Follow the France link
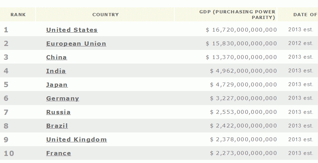318x163 pixels. click(58, 153)
